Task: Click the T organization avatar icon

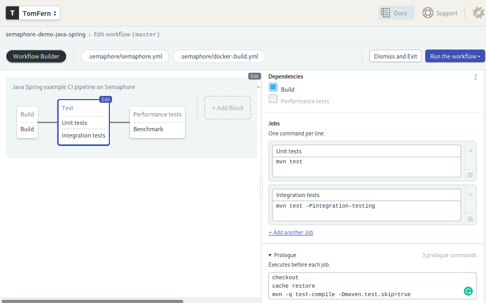Action: (x=13, y=13)
